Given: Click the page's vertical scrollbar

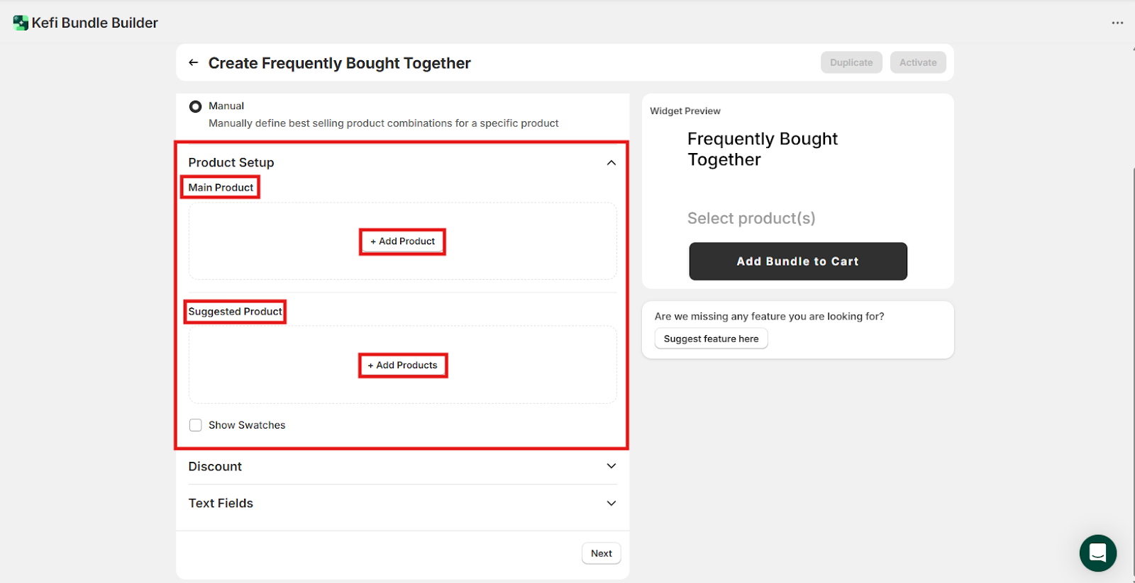Looking at the screenshot, I should 1133,283.
